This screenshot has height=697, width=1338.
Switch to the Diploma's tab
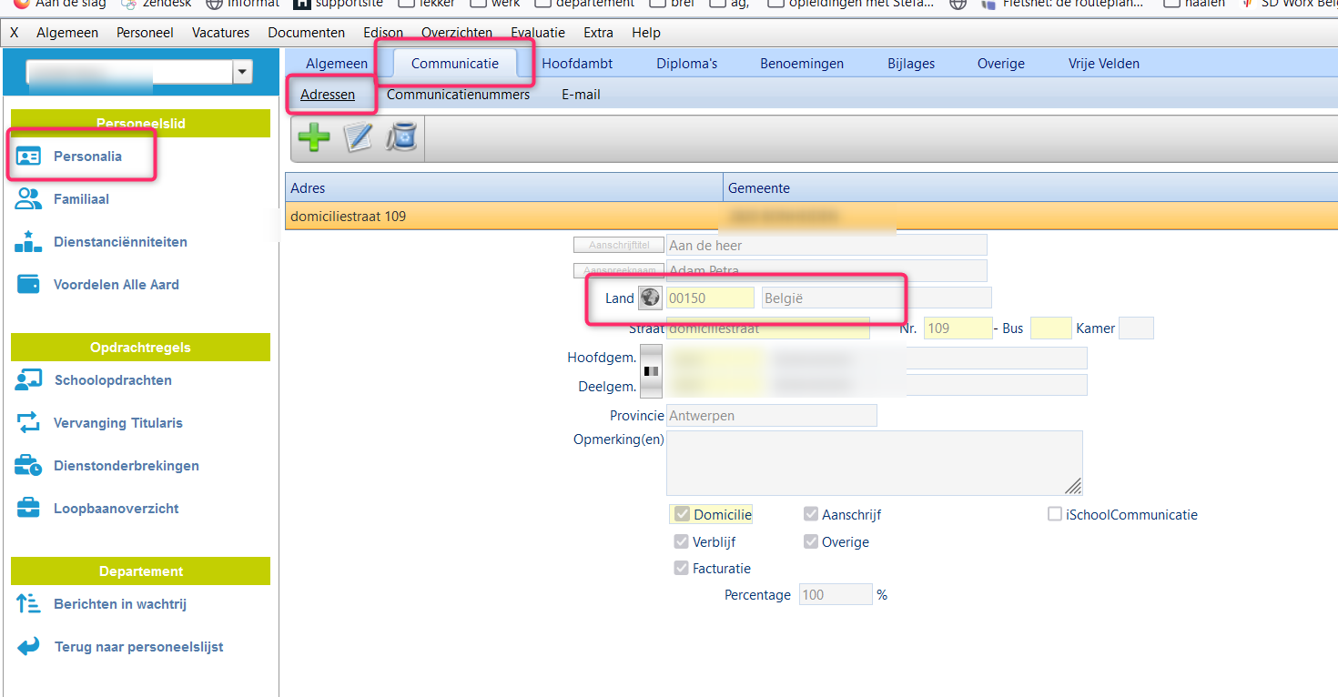pos(686,64)
